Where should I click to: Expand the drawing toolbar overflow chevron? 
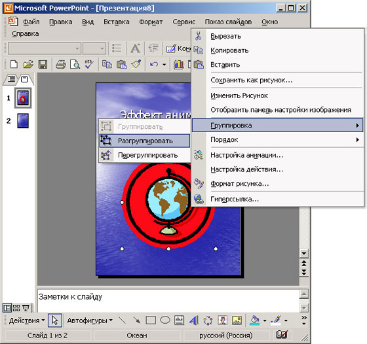304,320
